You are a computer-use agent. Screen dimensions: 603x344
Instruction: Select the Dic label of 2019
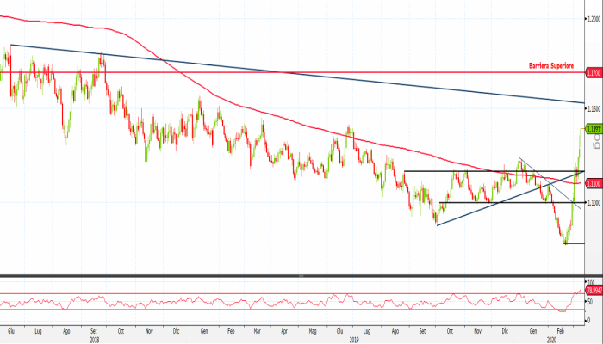pyautogui.click(x=505, y=331)
